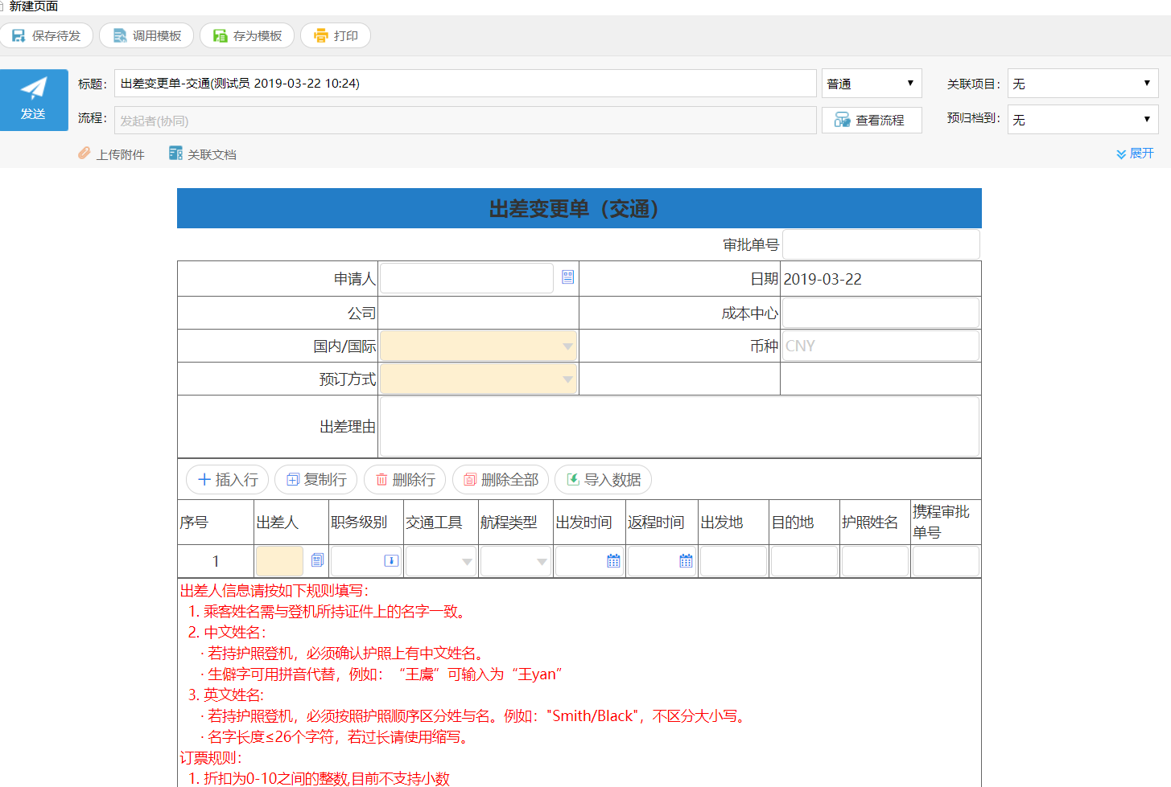
Task: Open calendar icon in 出发时间 cell
Action: click(x=613, y=561)
